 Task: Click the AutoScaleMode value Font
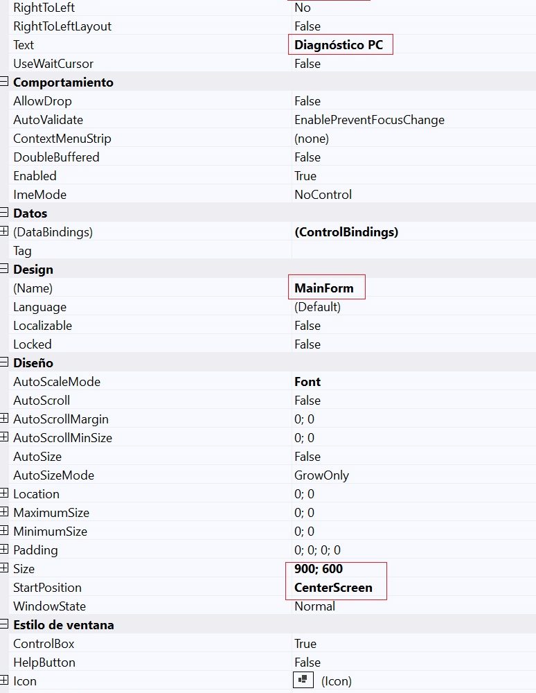coord(307,382)
